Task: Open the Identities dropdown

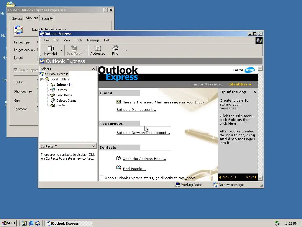Action: 240,84
